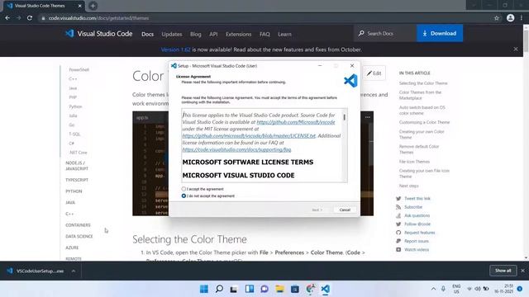
Task: Open Customizing a Color Theme article link
Action: pyautogui.click(x=424, y=122)
